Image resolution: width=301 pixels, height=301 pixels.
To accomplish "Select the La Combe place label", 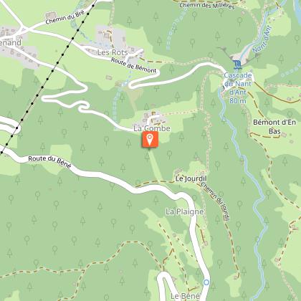I will [x=152, y=128].
